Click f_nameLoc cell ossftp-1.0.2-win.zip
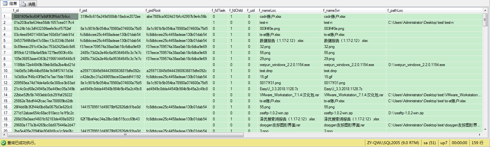The height and width of the screenshot is (147, 490). 290,113
